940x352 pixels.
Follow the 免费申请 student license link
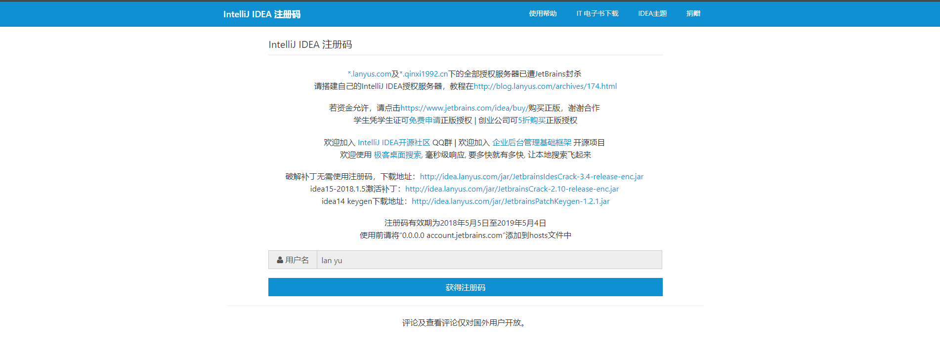(425, 120)
